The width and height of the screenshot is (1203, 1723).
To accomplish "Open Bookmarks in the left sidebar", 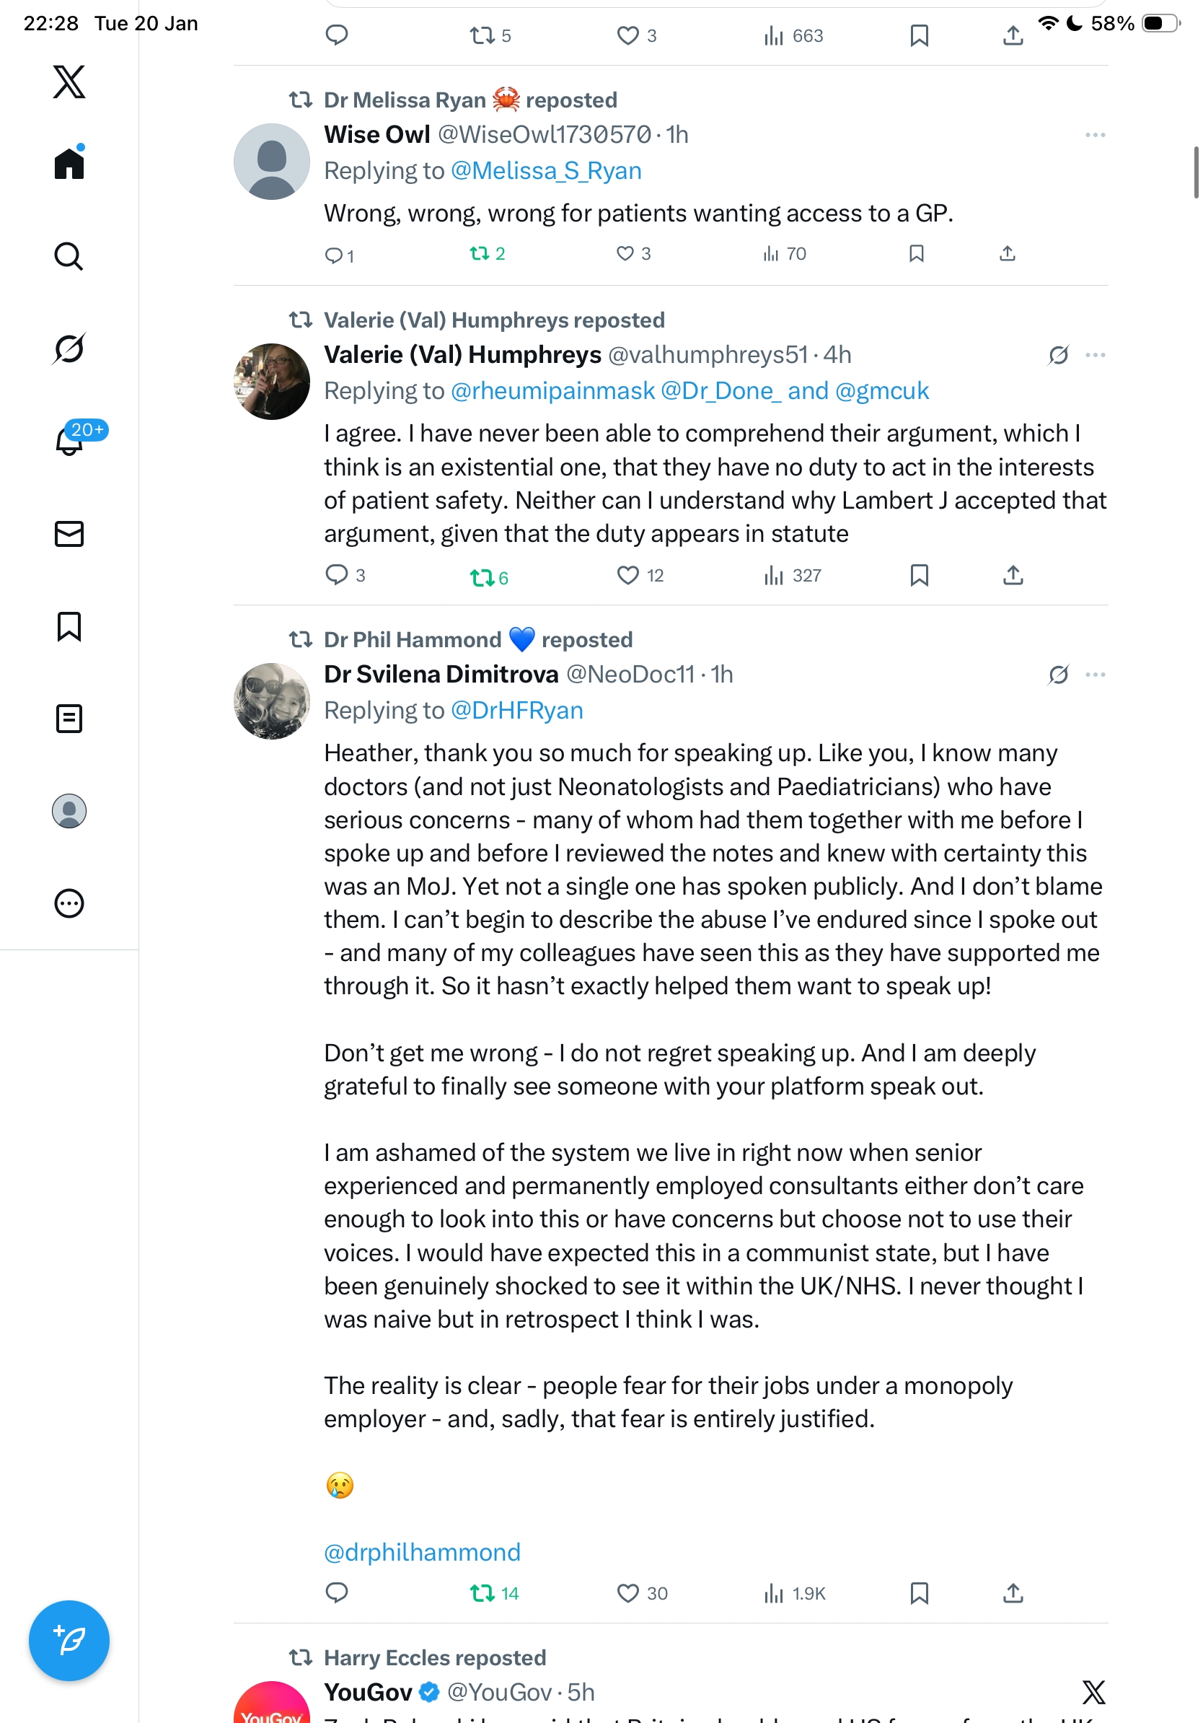I will click(69, 626).
